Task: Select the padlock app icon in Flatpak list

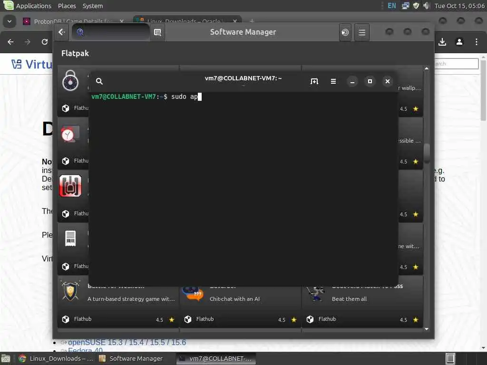Action: click(x=70, y=81)
